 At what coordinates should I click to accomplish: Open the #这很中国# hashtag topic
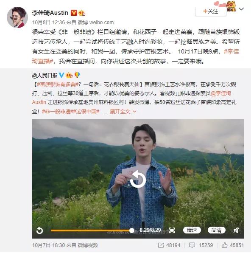click(x=87, y=112)
